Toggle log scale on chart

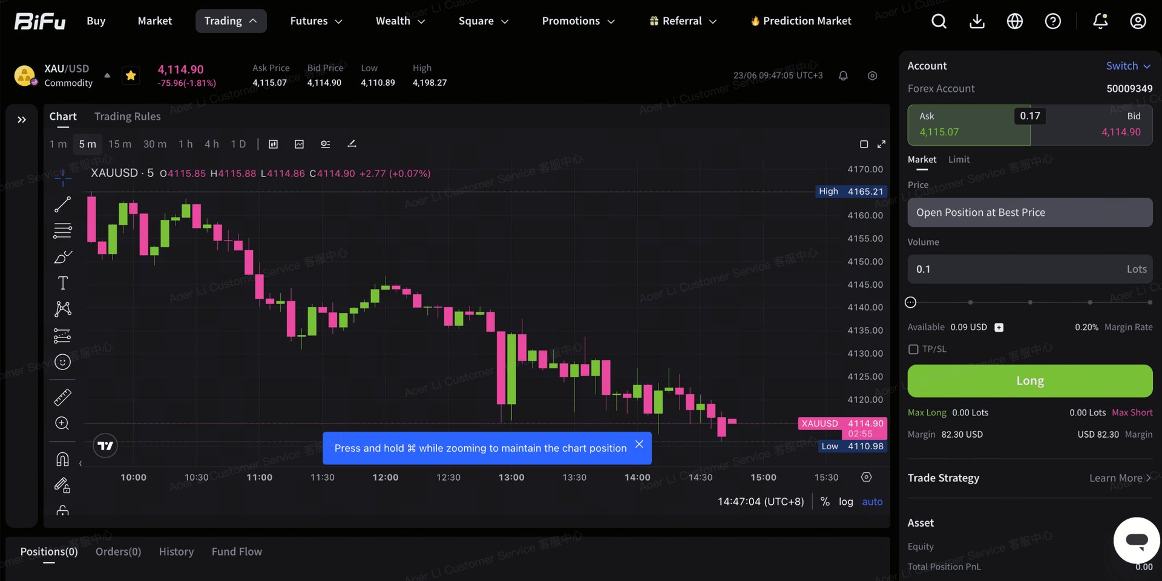[845, 501]
